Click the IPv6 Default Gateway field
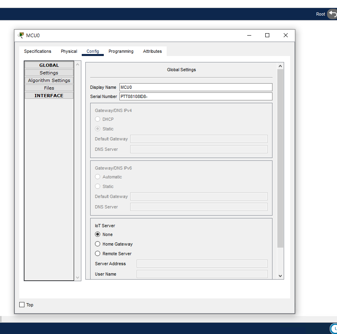Viewport: 337px width, 334px height. [199, 196]
